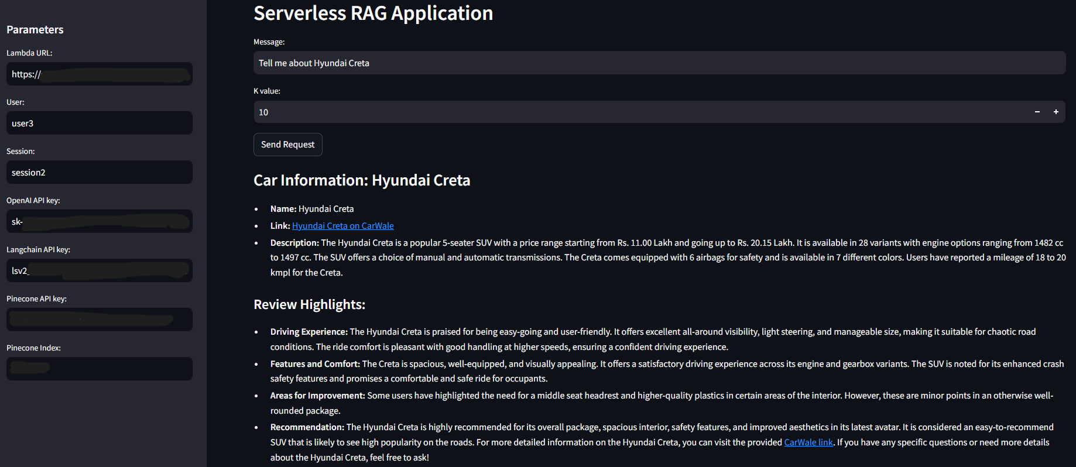Click the Recommendation label
This screenshot has height=467, width=1076.
click(x=307, y=427)
